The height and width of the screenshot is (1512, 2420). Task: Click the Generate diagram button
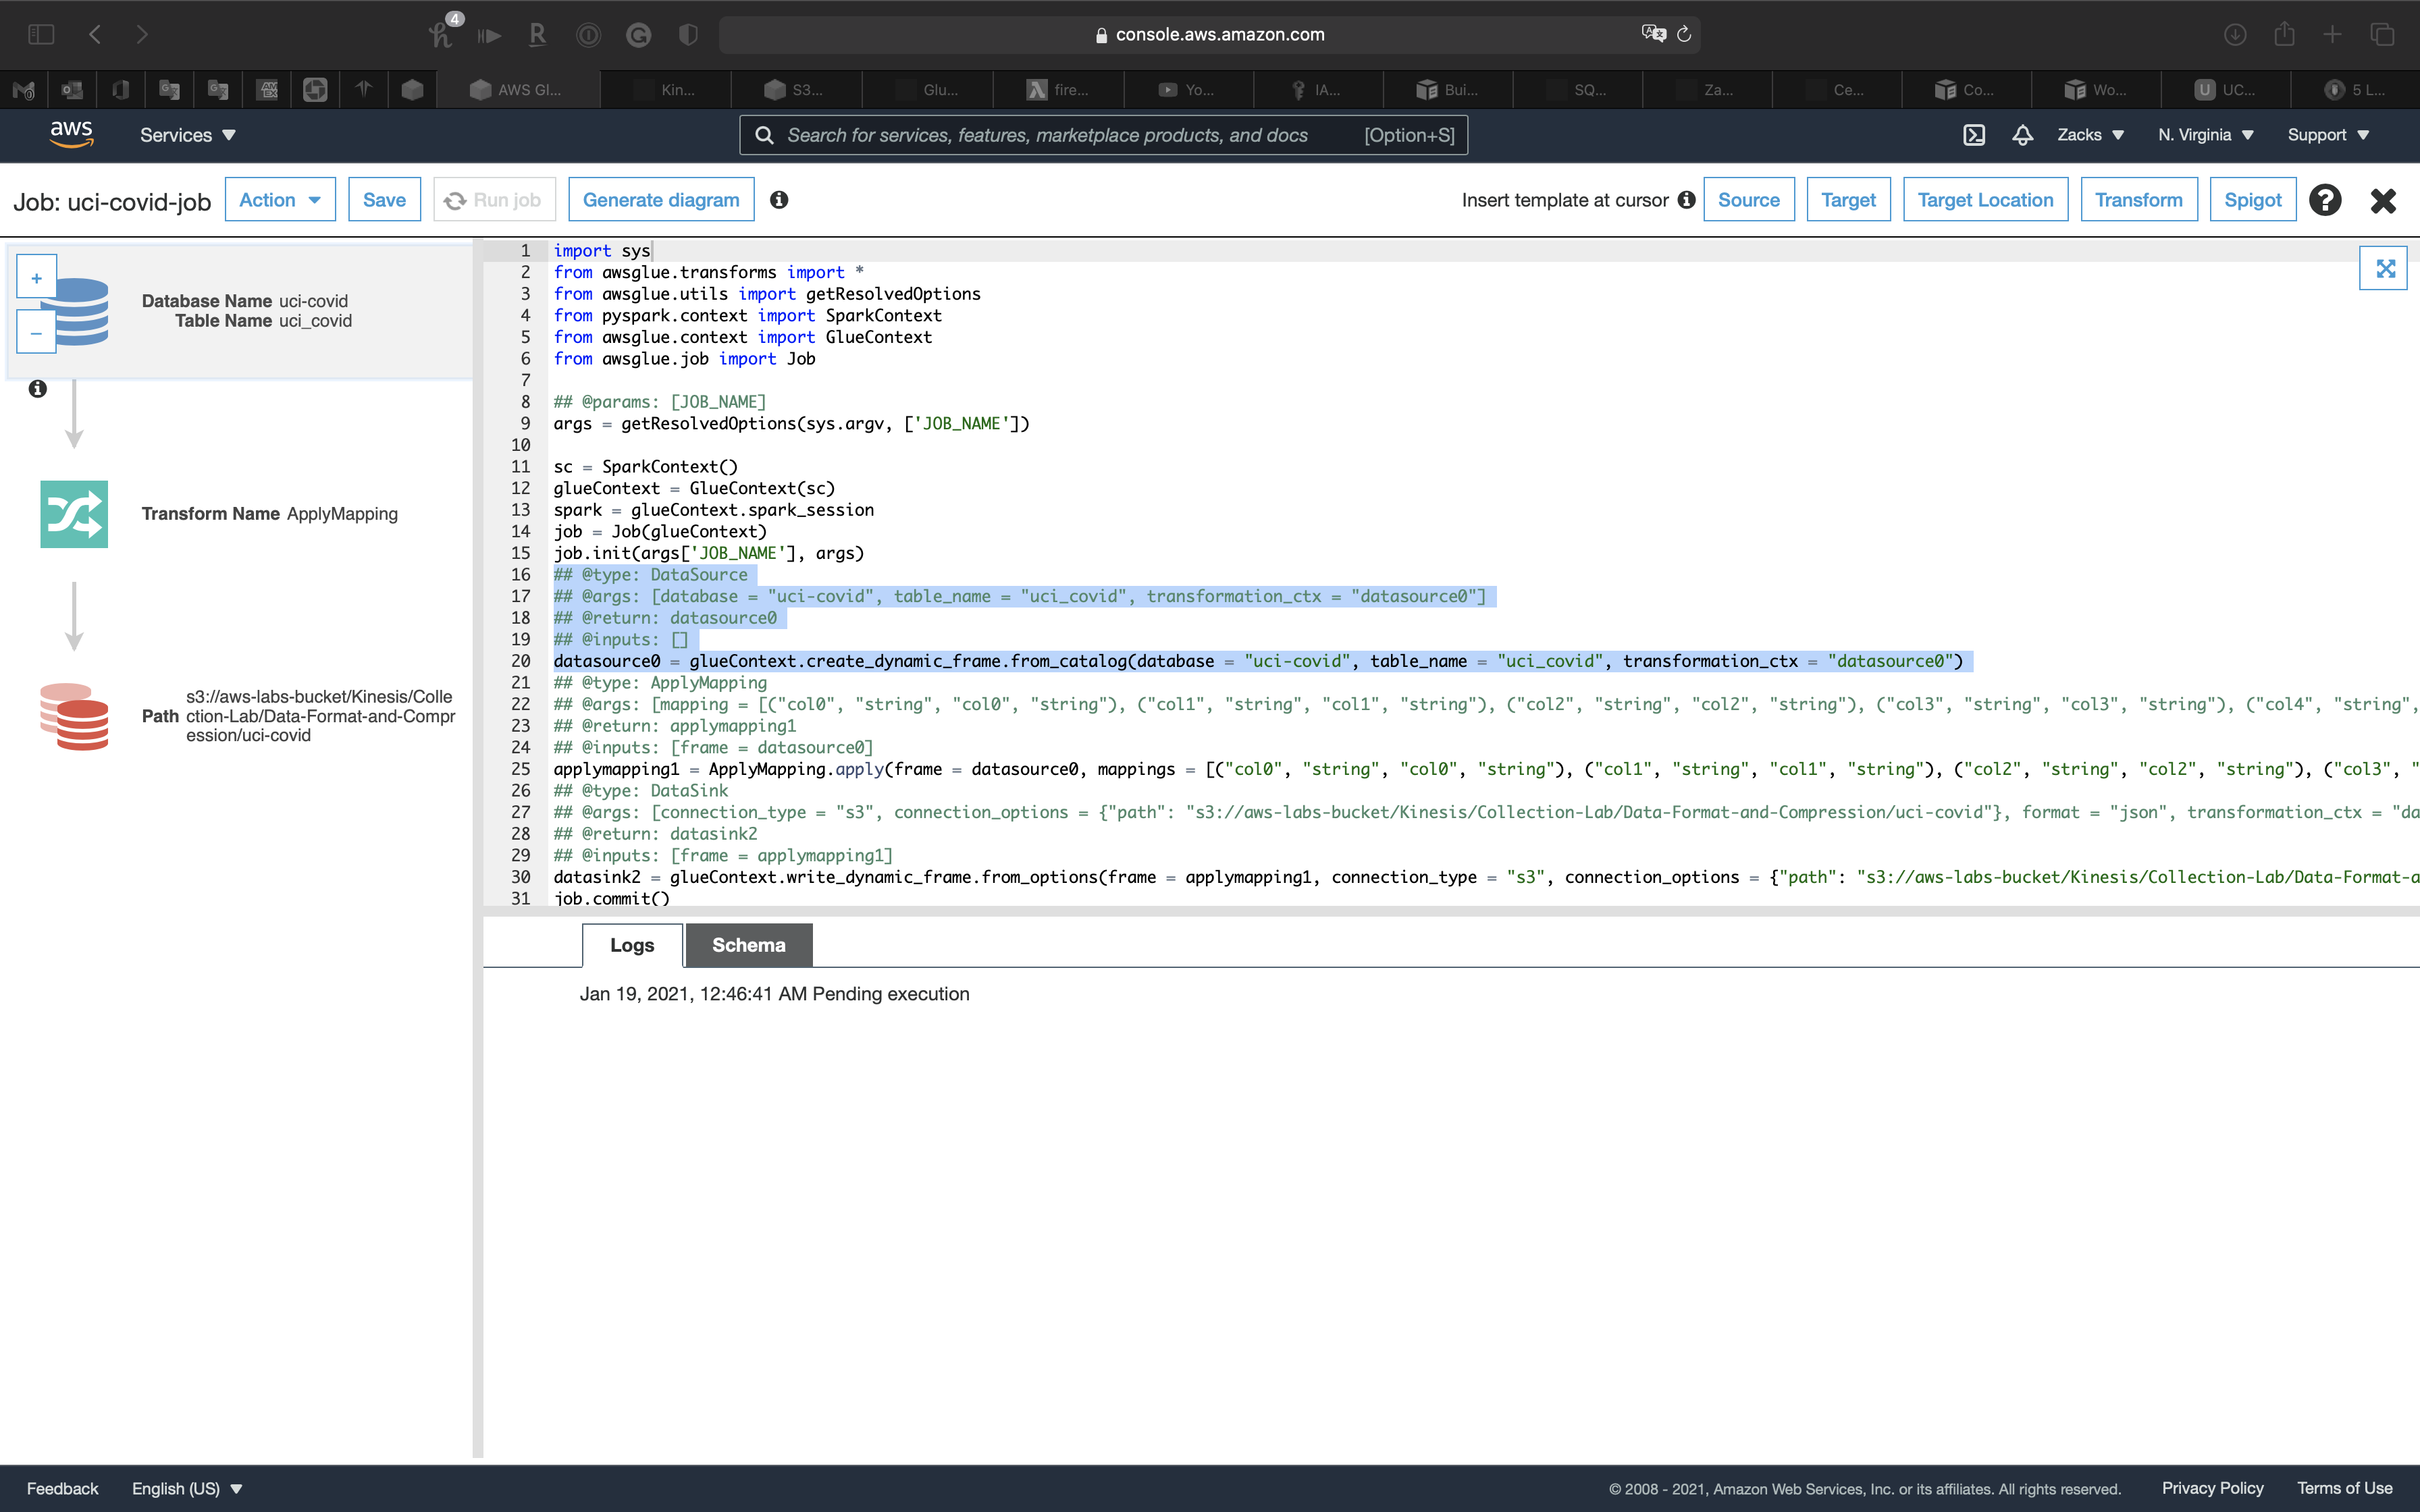(661, 200)
